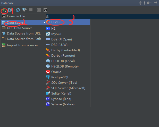Open the SQL console toolbar icon
Image resolution: width=159 pixels, height=127 pixels.
(x=45, y=10)
